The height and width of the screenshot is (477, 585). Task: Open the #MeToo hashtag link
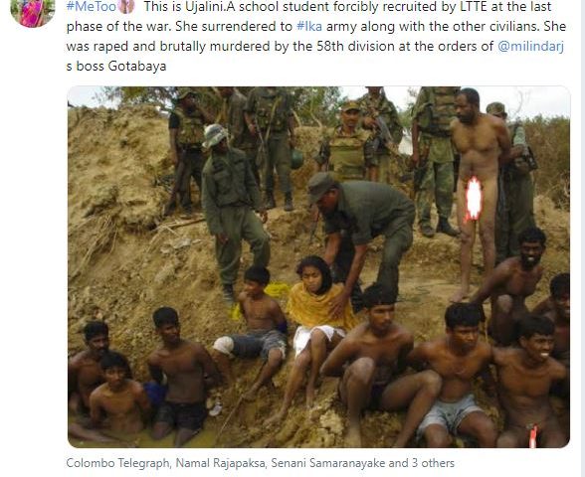tap(92, 6)
